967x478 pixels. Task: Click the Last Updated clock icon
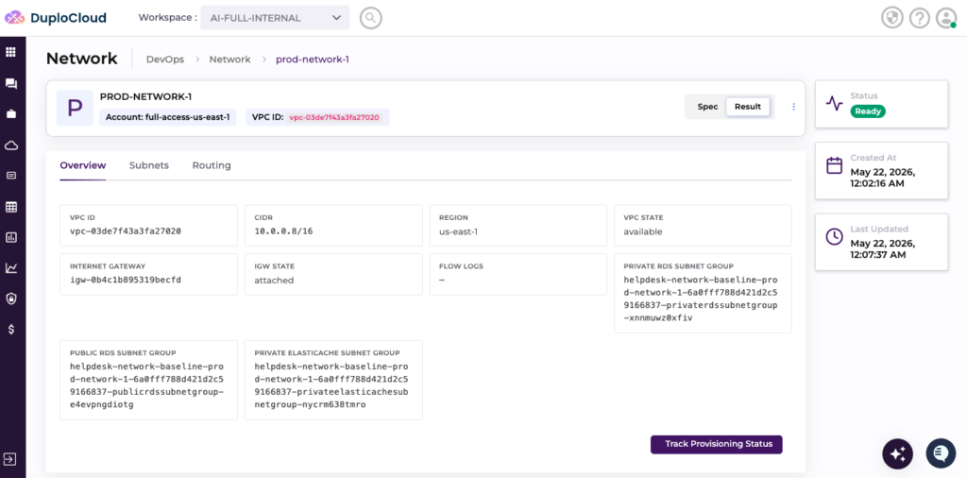coord(835,236)
